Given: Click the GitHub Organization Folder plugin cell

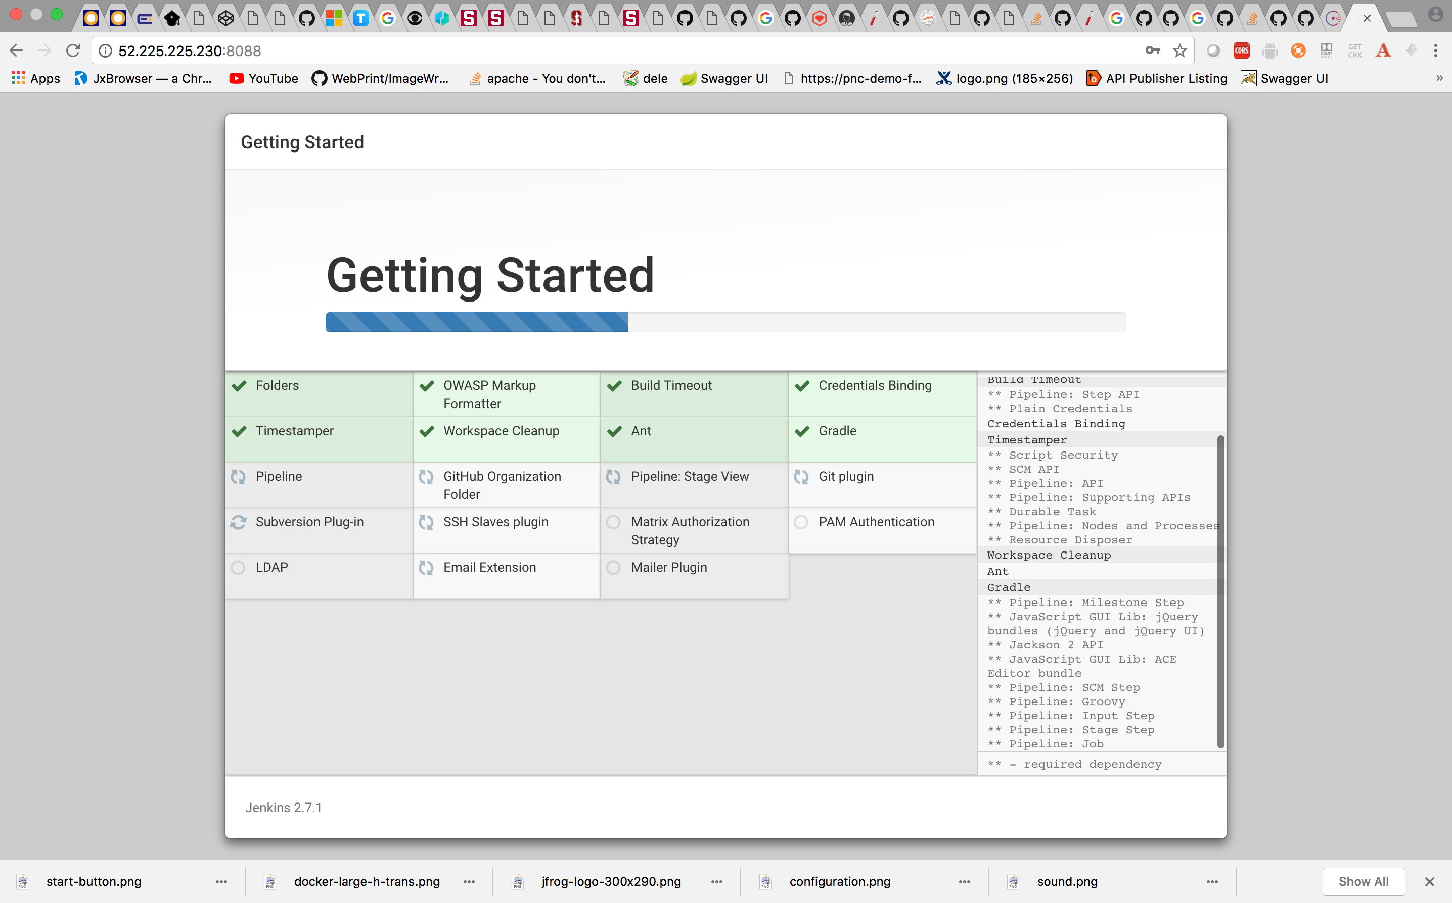Looking at the screenshot, I should pos(506,484).
